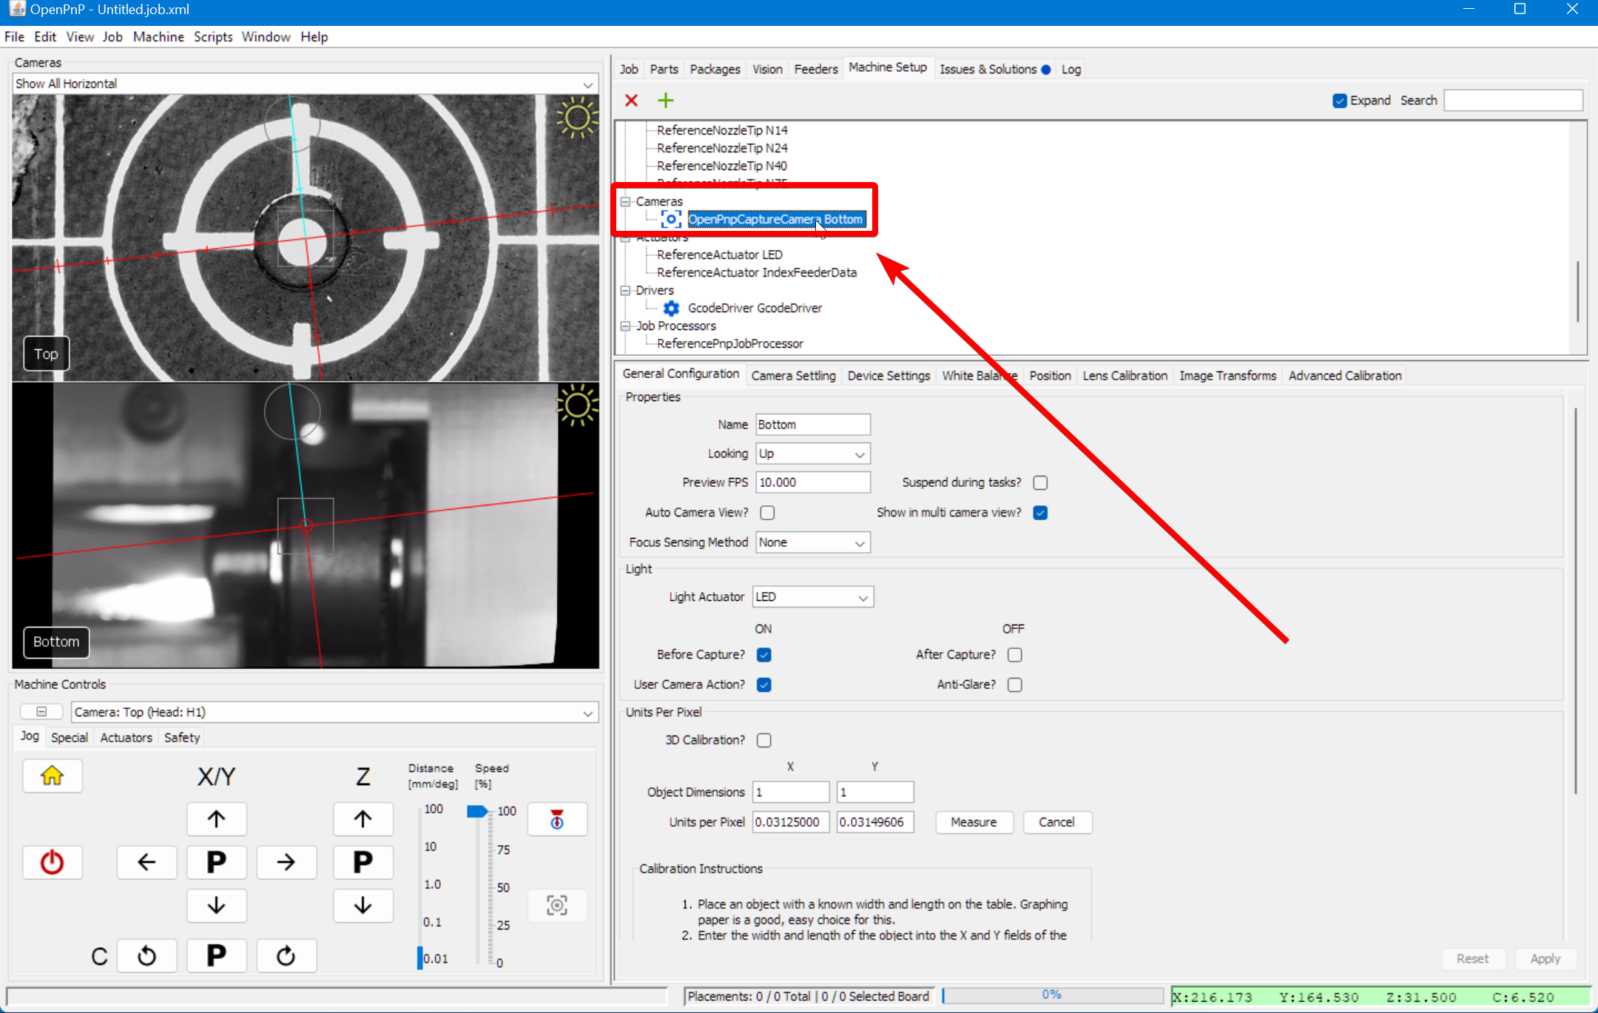Open the Machine menu
The height and width of the screenshot is (1013, 1598).
pos(158,37)
